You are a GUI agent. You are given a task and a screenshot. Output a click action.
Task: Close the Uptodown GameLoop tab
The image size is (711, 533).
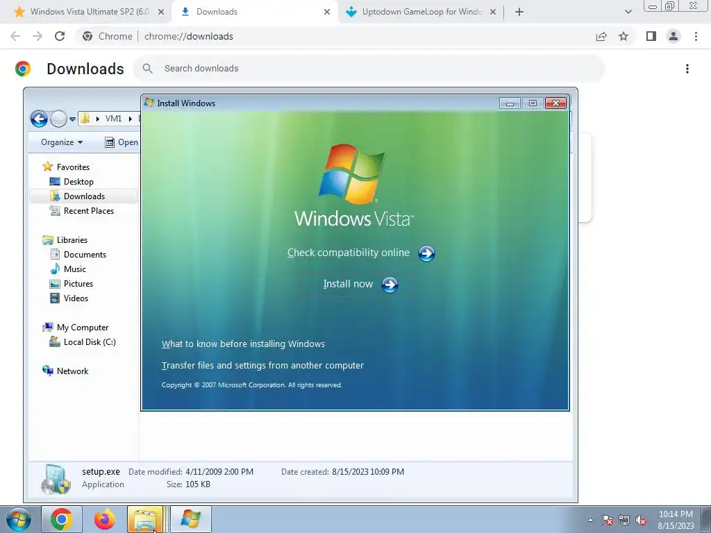493,12
